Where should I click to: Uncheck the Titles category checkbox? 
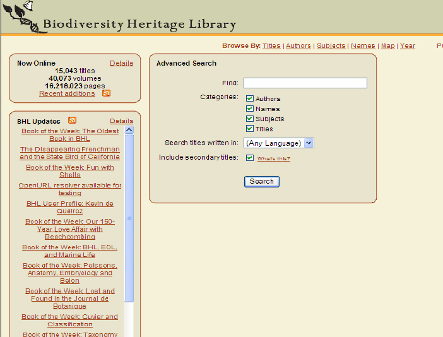pyautogui.click(x=249, y=129)
